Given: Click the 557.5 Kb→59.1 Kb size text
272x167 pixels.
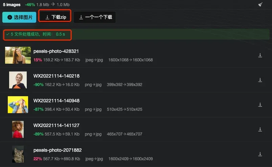Looking at the screenshot, I should click(x=62, y=134).
